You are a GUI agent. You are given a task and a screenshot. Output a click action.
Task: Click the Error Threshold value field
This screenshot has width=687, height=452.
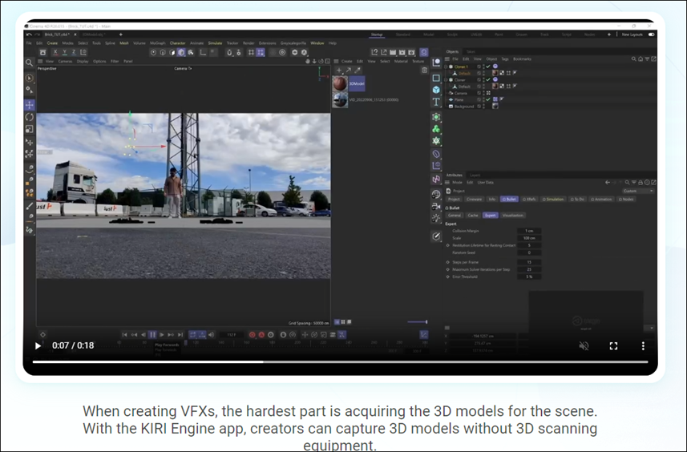coord(529,276)
